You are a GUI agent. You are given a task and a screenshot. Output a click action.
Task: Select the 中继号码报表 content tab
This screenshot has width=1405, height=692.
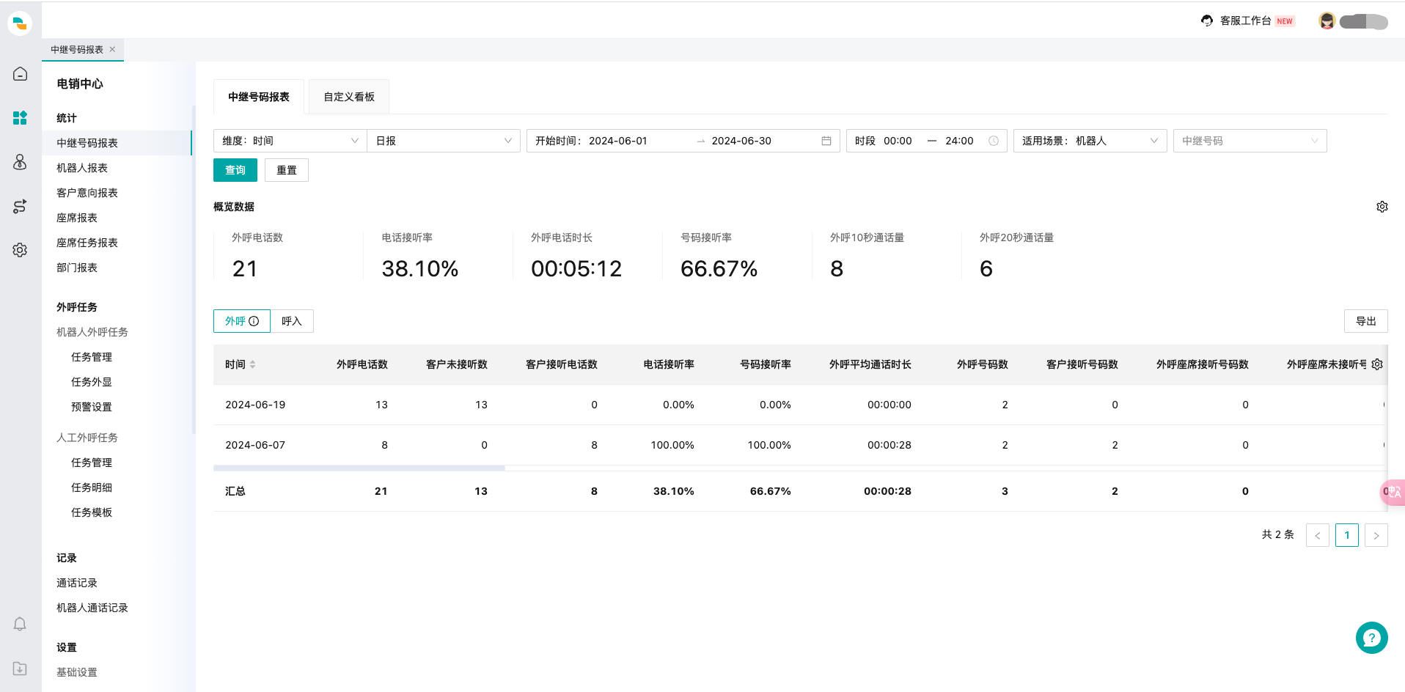259,97
